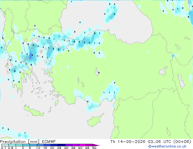
Task: Click legend tick label "30"
Action: pos(66,148)
